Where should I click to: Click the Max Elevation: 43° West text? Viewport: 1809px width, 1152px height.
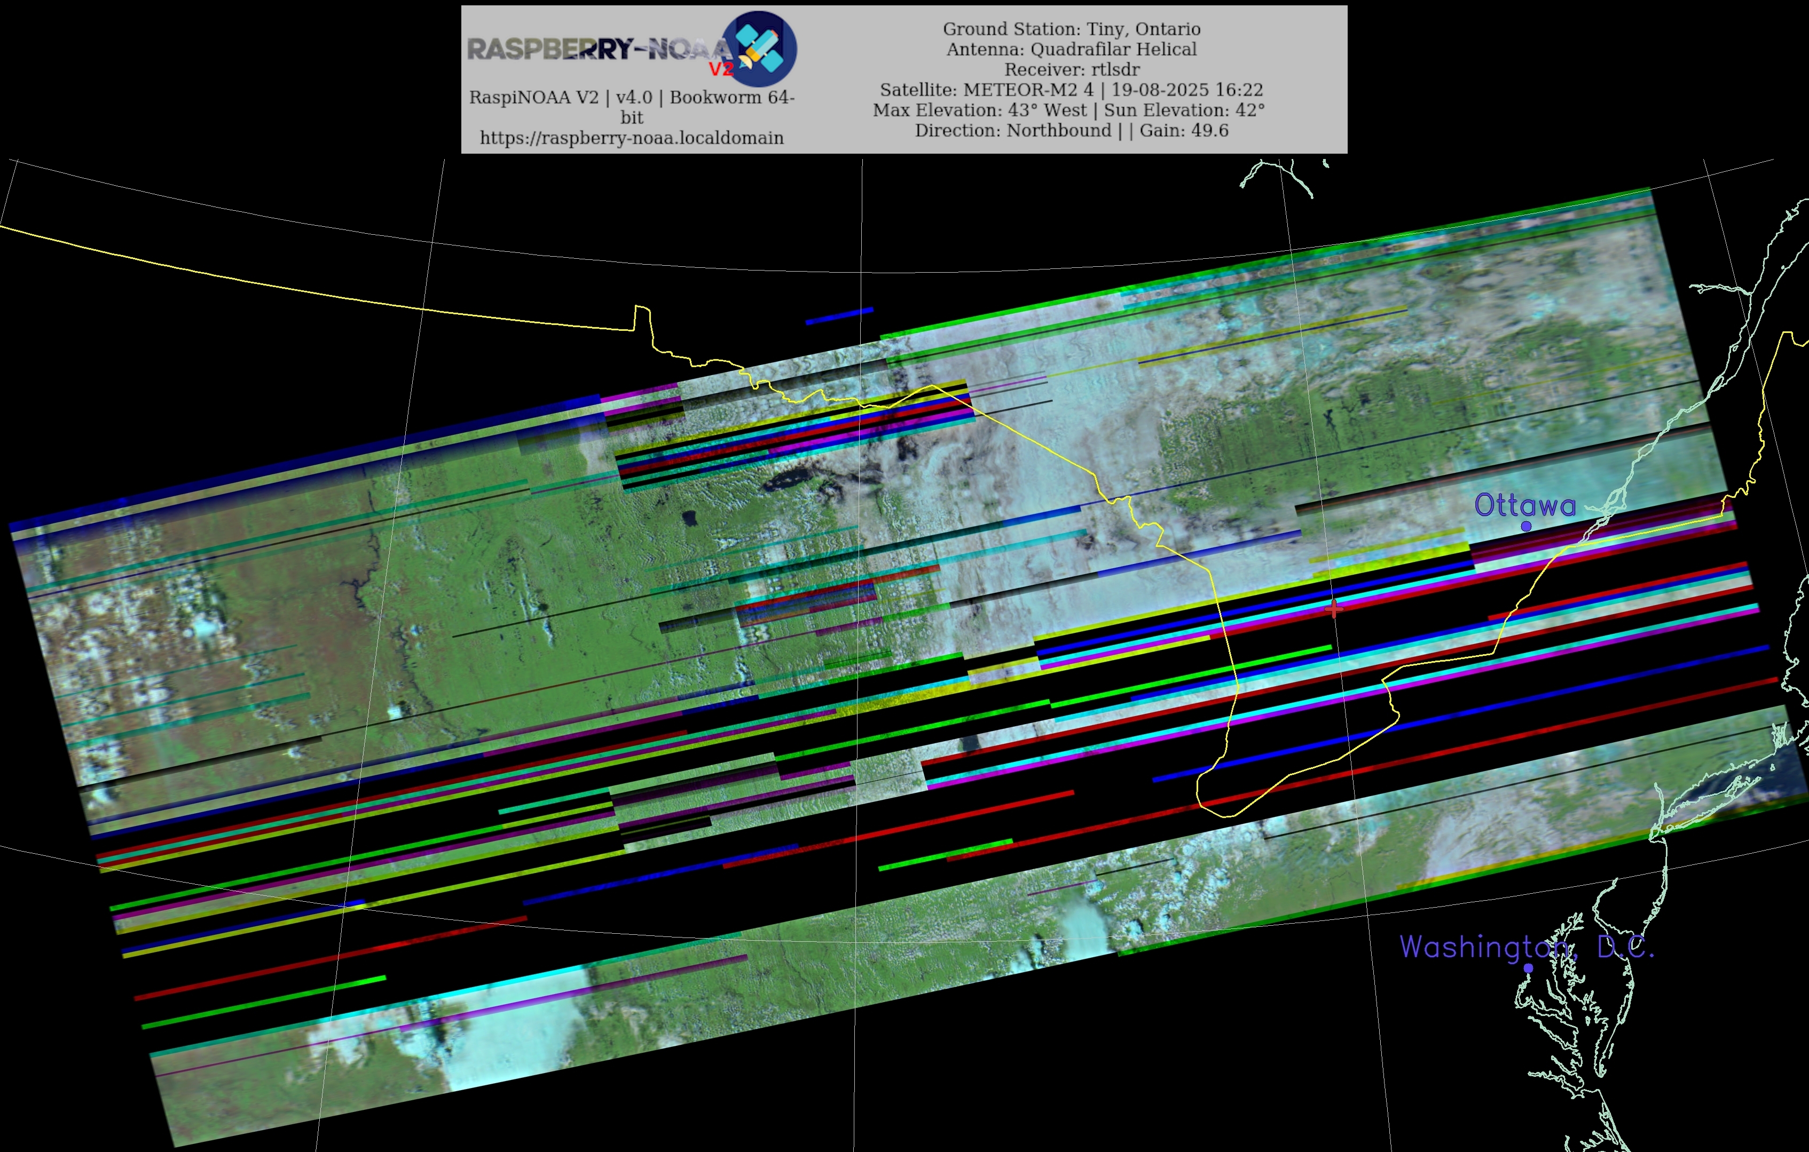(x=980, y=110)
